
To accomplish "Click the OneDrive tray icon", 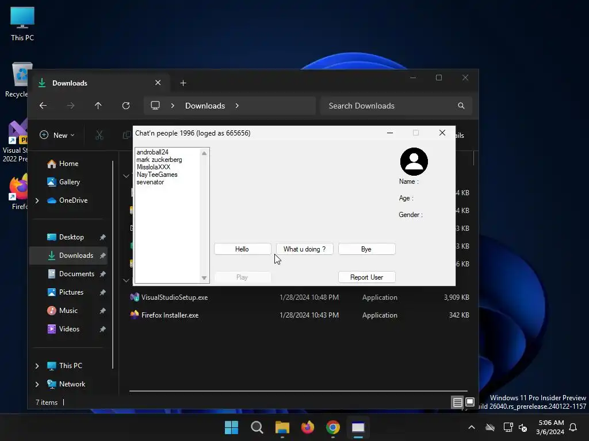I will pos(490,427).
